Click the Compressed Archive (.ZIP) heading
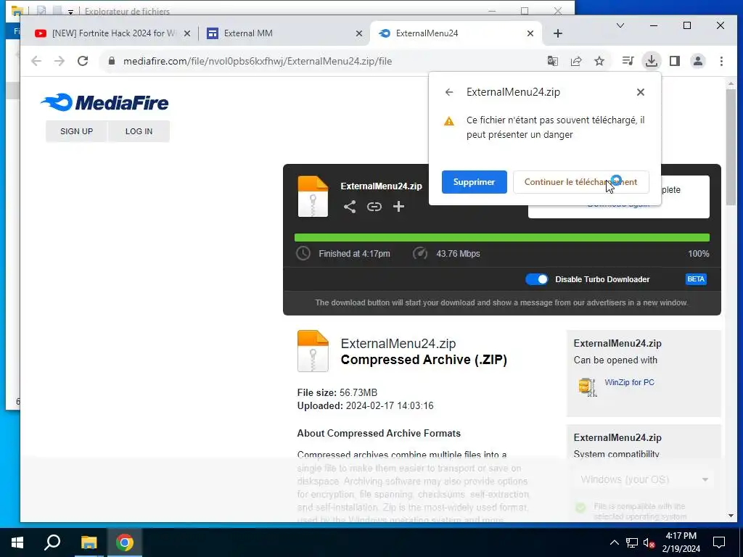 point(424,360)
